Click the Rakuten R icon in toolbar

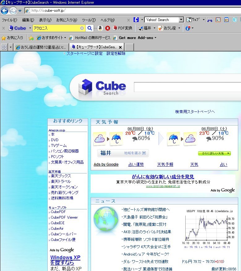(108, 28)
